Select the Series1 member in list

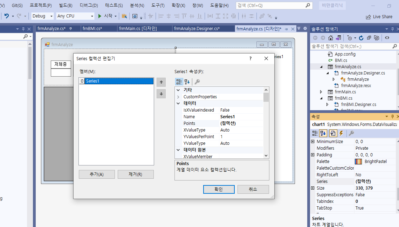coord(116,81)
